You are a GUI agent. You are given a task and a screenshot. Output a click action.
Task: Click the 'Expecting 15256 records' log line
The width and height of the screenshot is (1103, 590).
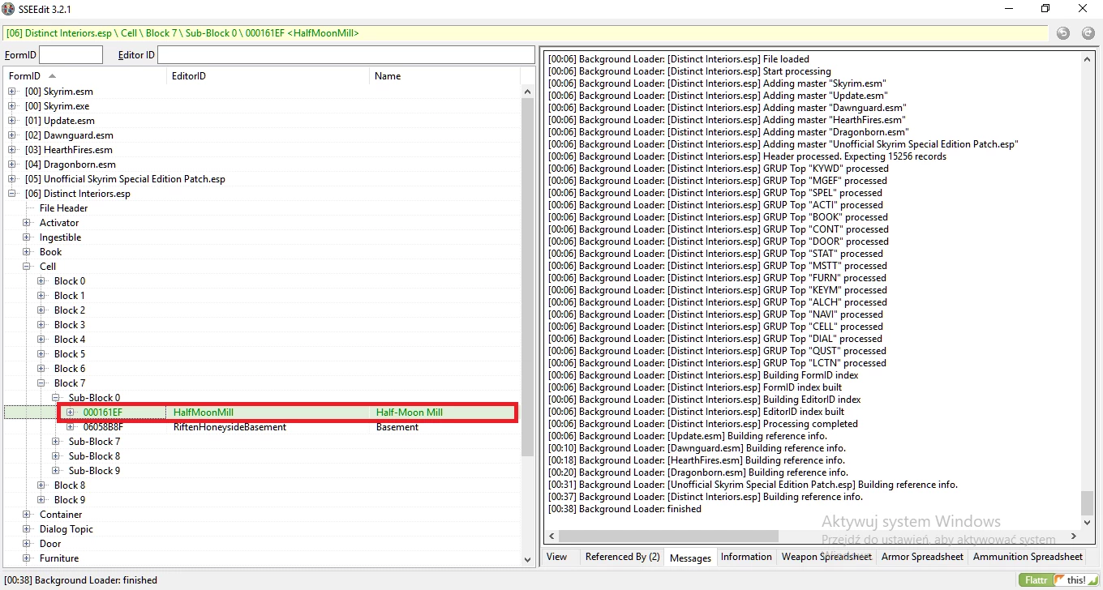pos(747,156)
